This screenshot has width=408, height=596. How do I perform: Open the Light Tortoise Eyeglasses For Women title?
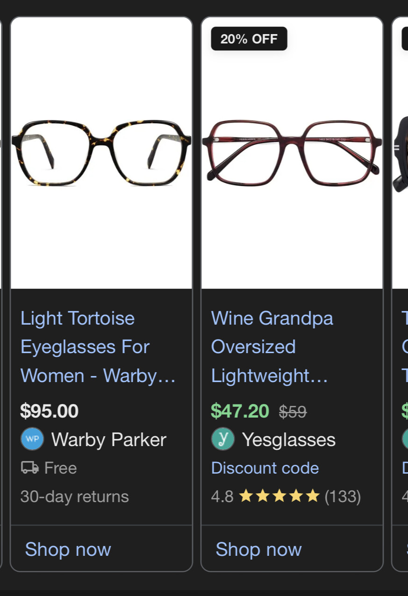tap(98, 347)
